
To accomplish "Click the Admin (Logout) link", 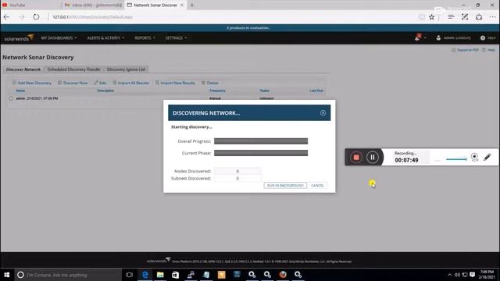I will [457, 38].
